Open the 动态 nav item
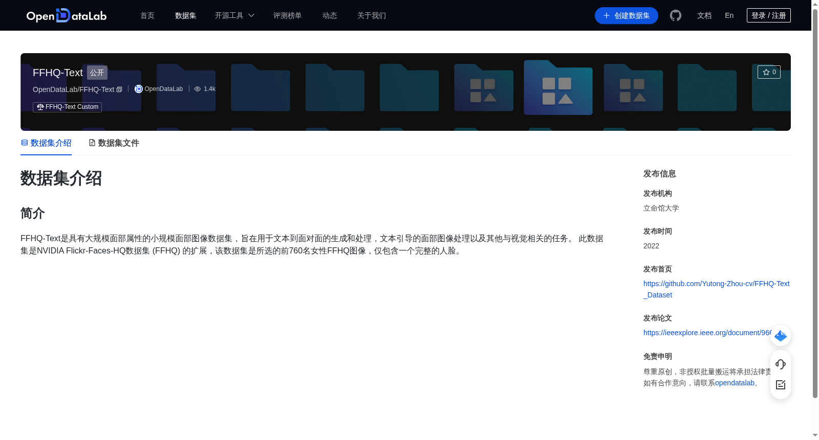Screen dimensions: 819x440 click(330, 15)
